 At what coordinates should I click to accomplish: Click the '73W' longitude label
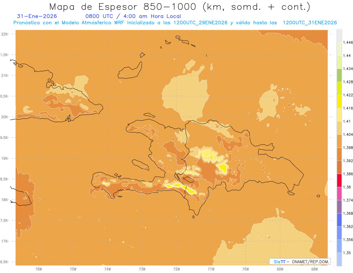pos(142,269)
